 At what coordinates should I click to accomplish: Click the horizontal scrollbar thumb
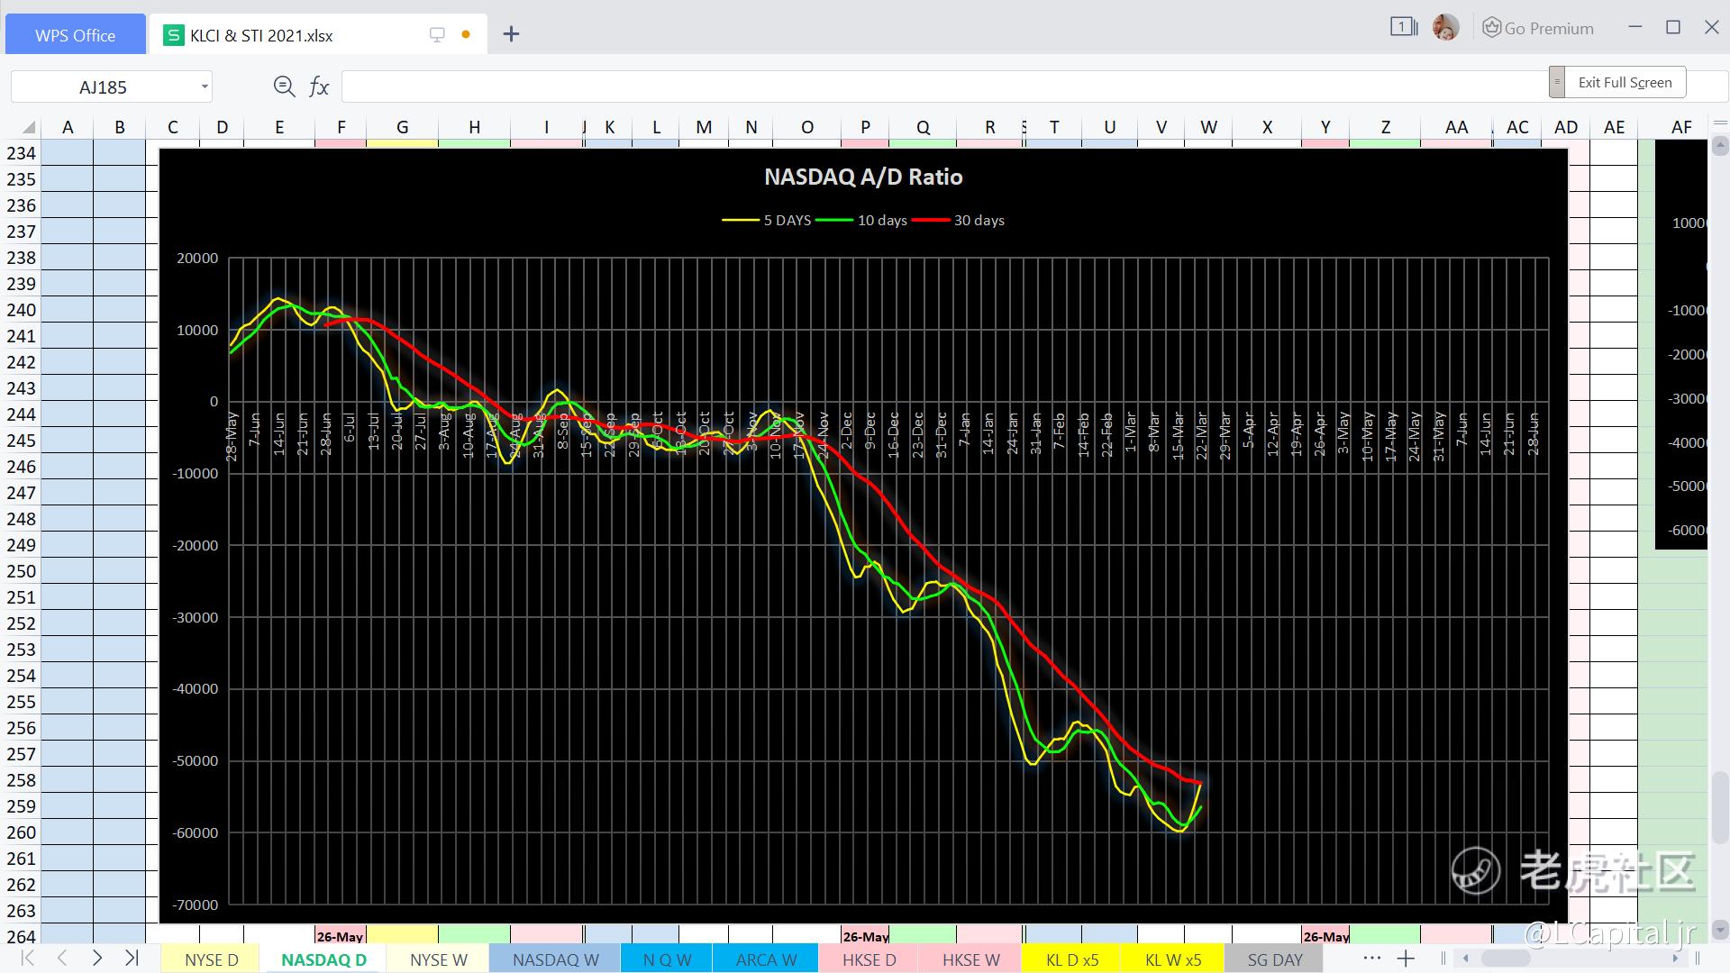point(1505,958)
